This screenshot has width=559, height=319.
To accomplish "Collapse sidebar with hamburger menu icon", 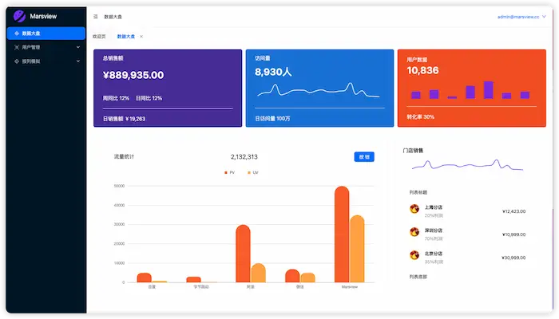I will tap(96, 17).
